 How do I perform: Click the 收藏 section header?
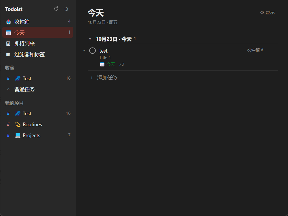(x=10, y=68)
